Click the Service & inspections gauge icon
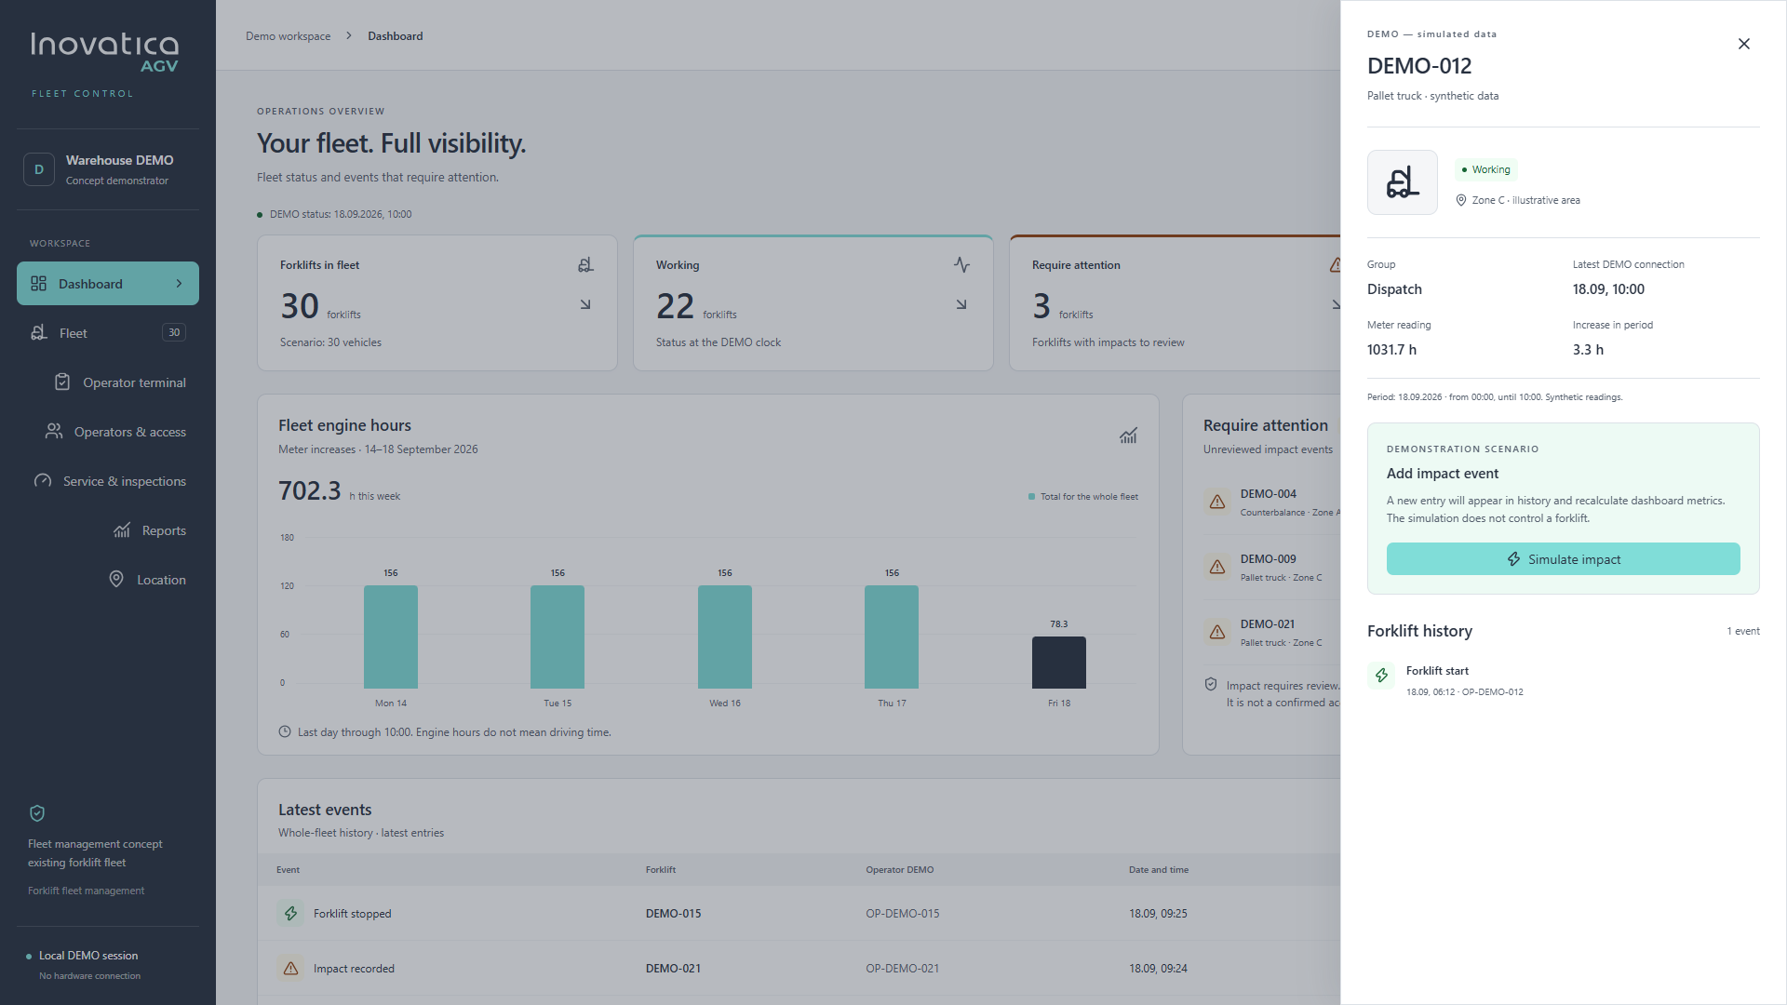Image resolution: width=1787 pixels, height=1005 pixels. (x=43, y=481)
